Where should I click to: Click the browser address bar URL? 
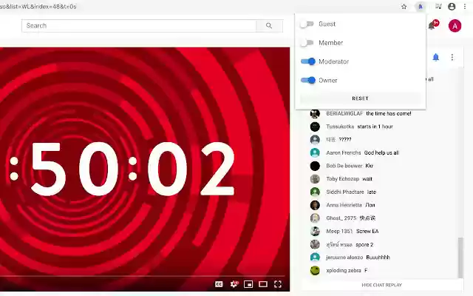(38, 7)
